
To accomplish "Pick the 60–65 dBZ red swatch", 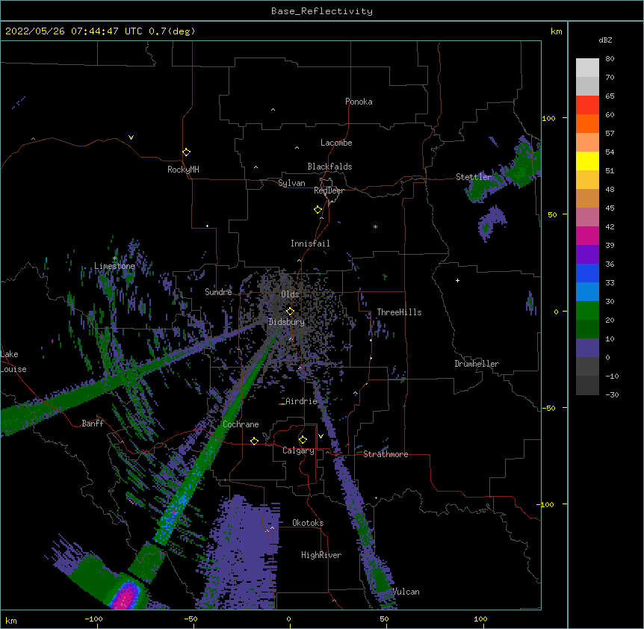I will click(587, 105).
